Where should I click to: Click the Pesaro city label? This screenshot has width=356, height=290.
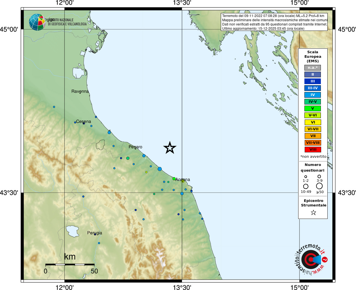click(135, 147)
